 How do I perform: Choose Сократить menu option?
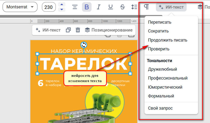click(x=158, y=31)
